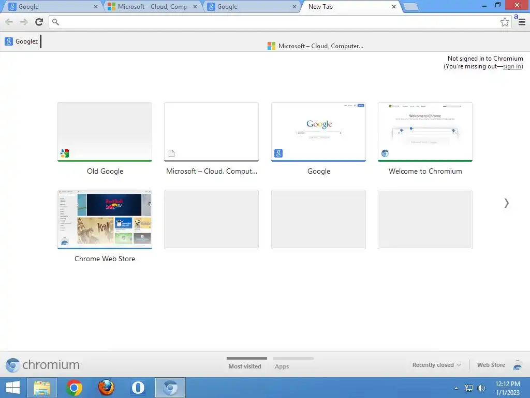Click the blank page icon on Microsoft tile
530x398 pixels.
(x=172, y=153)
